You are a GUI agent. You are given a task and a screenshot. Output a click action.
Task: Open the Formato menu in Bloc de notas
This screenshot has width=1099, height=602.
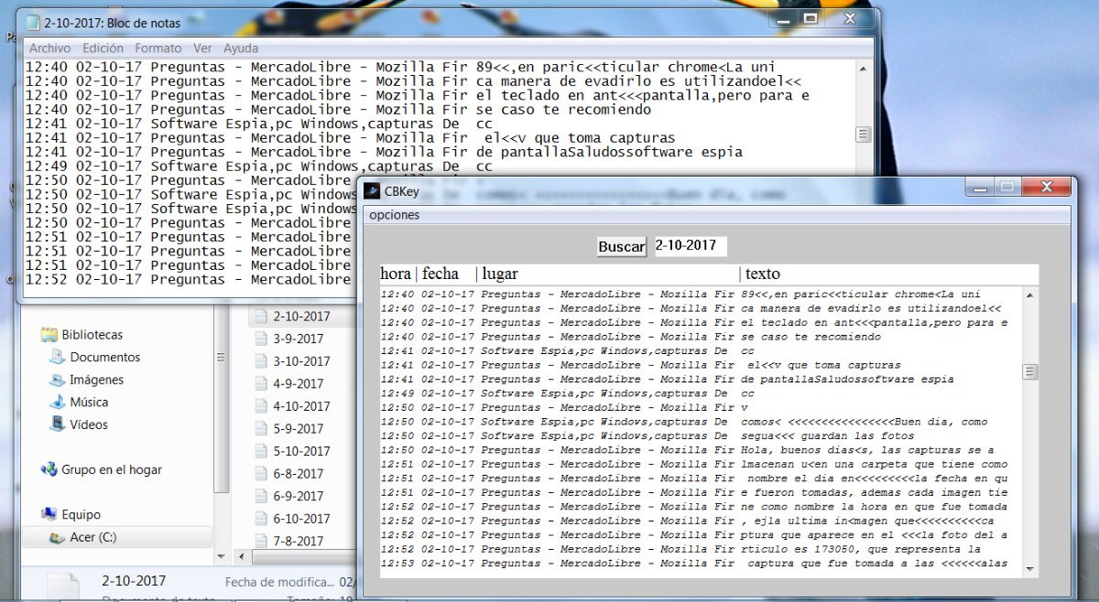point(158,48)
